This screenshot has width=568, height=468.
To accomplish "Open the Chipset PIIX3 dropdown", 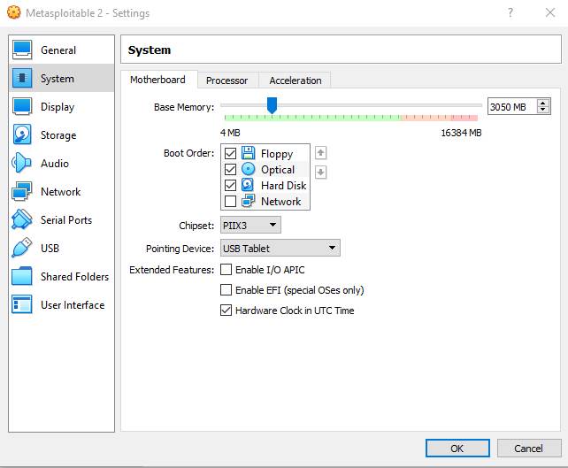I will point(250,226).
